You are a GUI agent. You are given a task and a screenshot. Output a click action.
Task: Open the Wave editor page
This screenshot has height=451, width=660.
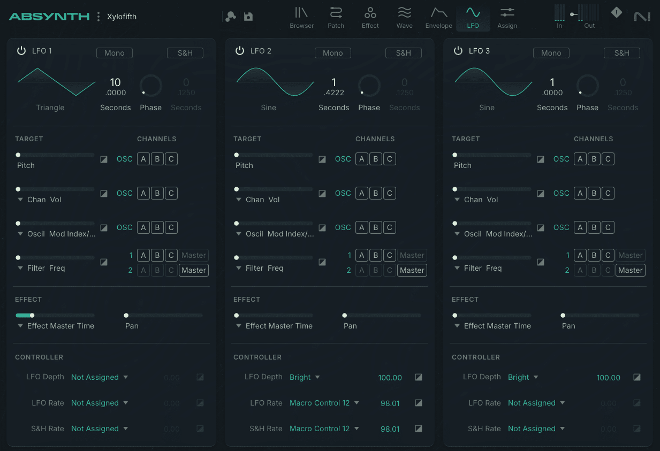[x=404, y=17]
